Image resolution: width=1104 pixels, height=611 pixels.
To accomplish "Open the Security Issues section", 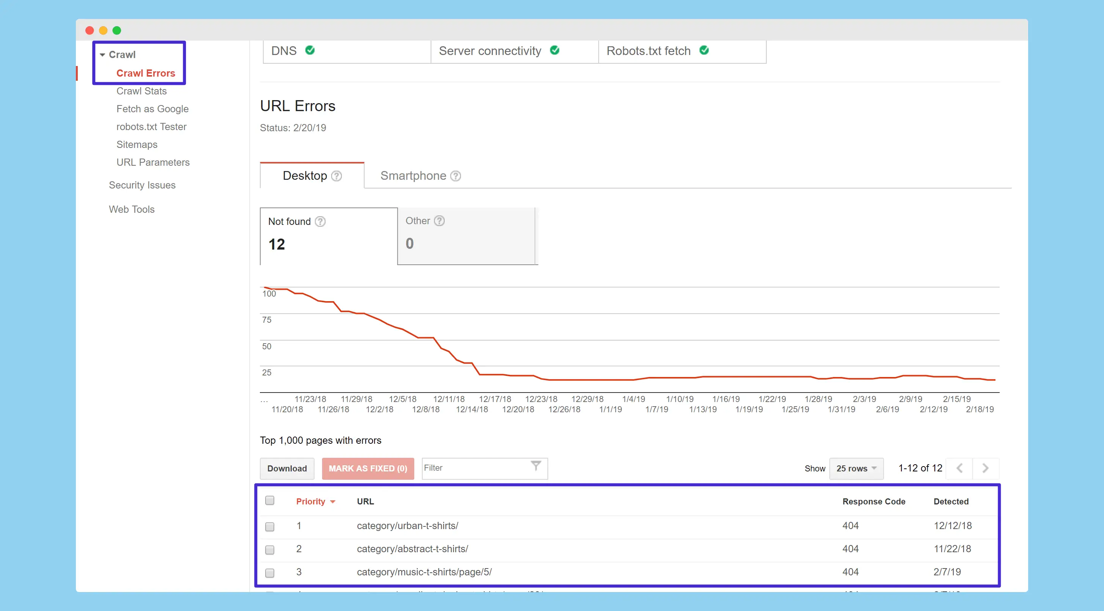I will [142, 185].
